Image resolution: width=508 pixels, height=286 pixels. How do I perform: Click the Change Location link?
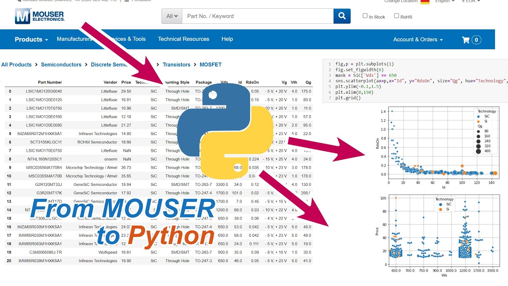click(401, 1)
